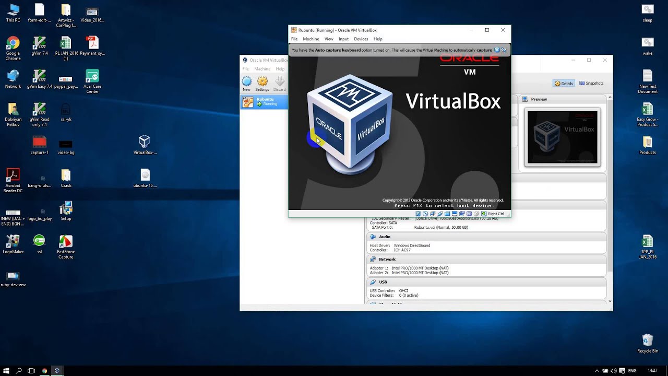The width and height of the screenshot is (668, 376).
Task: Open Input menu of Rubuntu VM window
Action: click(343, 39)
